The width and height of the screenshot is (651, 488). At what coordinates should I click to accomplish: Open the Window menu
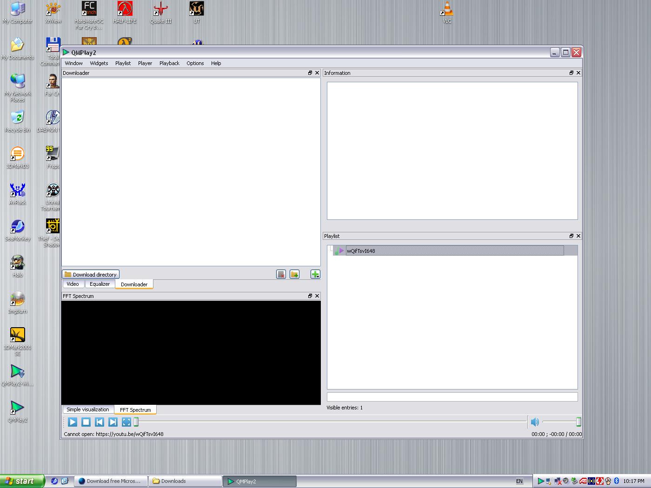73,63
